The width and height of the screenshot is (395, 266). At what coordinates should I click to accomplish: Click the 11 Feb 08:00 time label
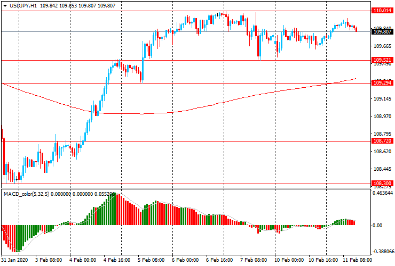coord(357,260)
